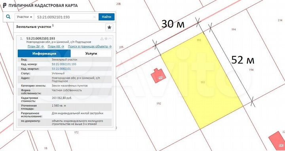Open Поиск в границах объекта link
This screenshot has height=151, width=285.
pyautogui.click(x=90, y=47)
